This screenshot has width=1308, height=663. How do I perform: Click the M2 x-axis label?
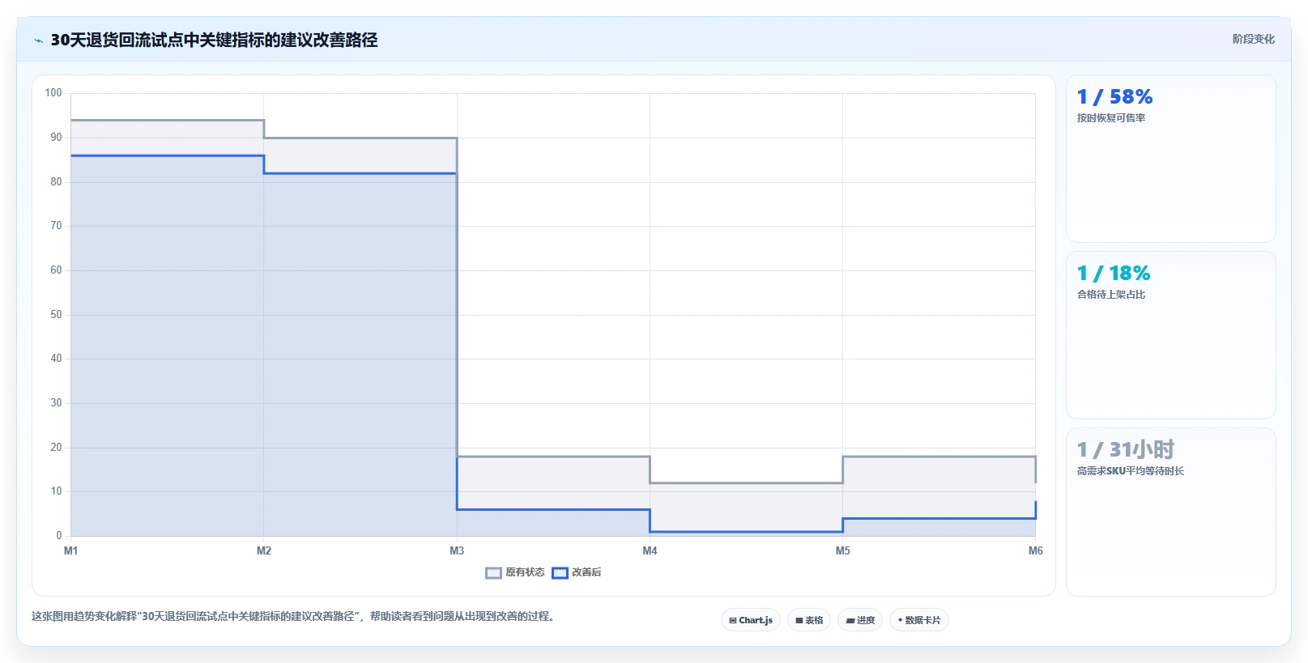point(264,550)
